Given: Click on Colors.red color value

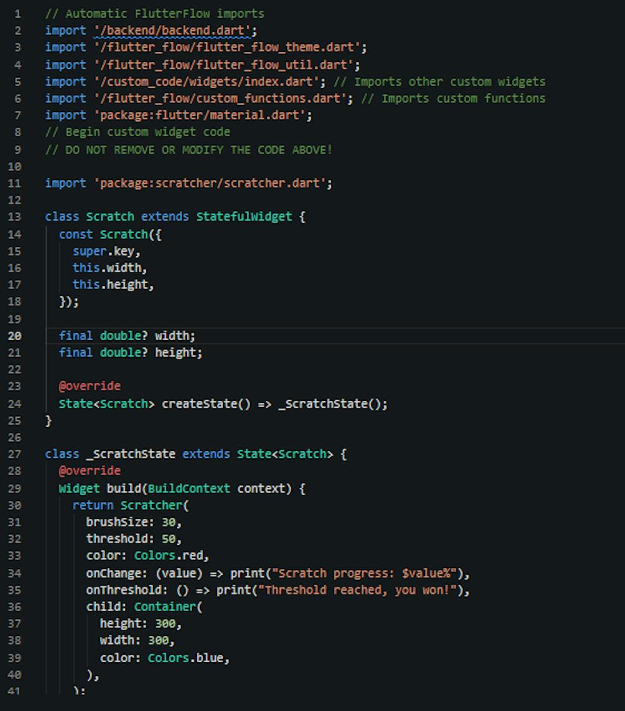Looking at the screenshot, I should tap(171, 556).
